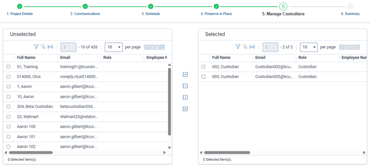This screenshot has height=168, width=370.
Task: Click the Preserve in Place completed checkmark
Action: click(216, 6)
